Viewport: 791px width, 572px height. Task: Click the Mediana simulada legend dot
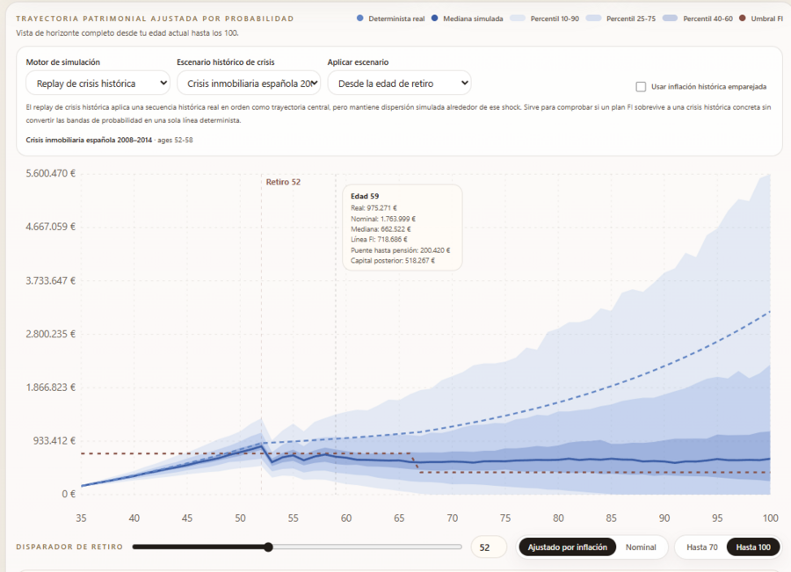coord(434,18)
